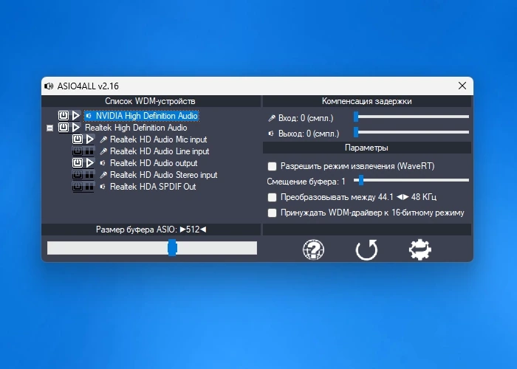
Task: Click the reset to defaults arrow icon
Action: coord(366,249)
